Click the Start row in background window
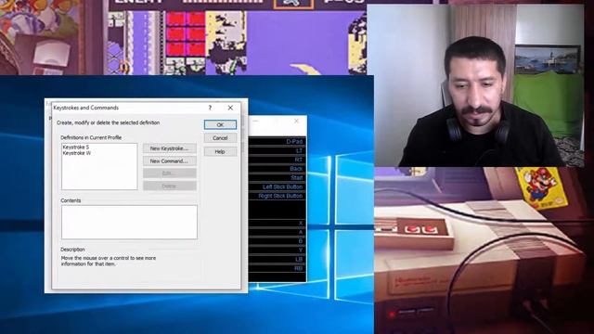Screen dimensions: 594x334 coord(278,177)
